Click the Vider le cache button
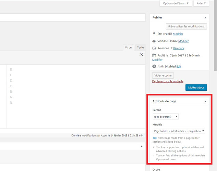Image resolution: width=219 pixels, height=171 pixels. point(163,75)
